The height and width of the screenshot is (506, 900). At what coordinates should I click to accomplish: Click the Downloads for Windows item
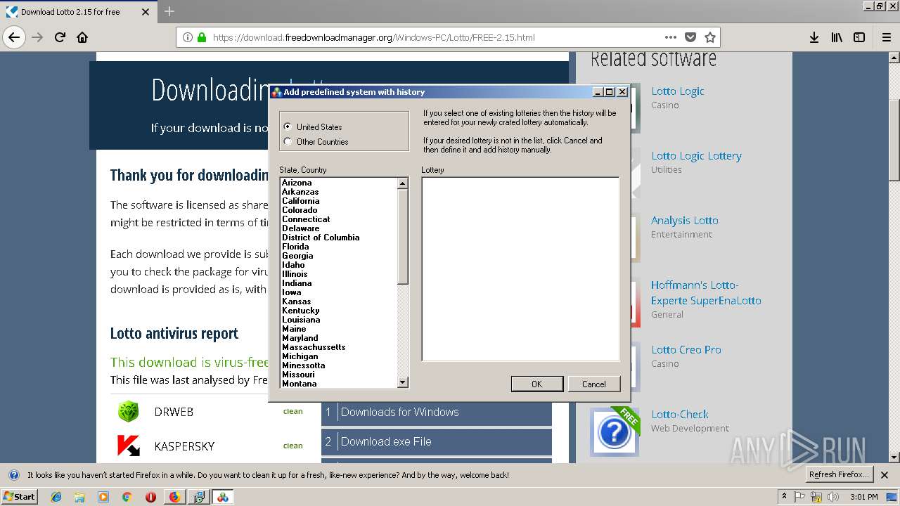437,413
